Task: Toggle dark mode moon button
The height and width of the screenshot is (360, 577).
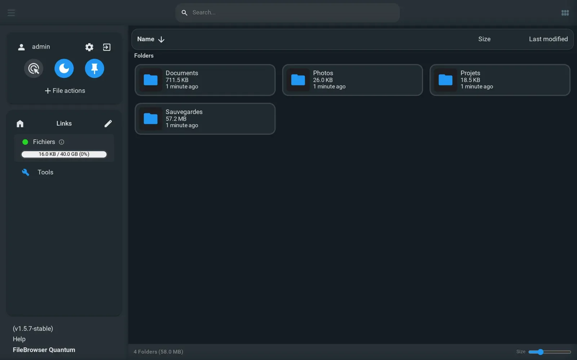Action: pos(64,68)
